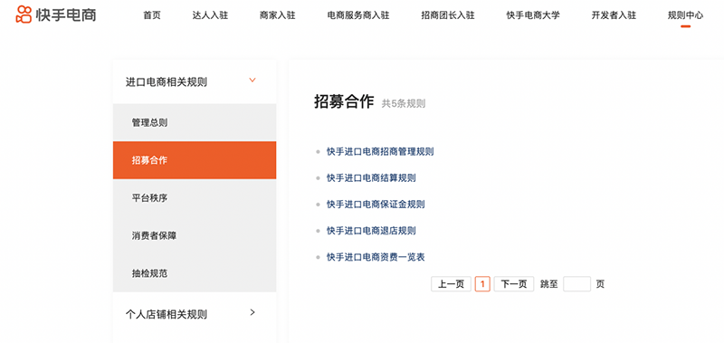This screenshot has width=724, height=343.
Task: Open 快手进口电商保证金规则 link
Action: [x=376, y=204]
